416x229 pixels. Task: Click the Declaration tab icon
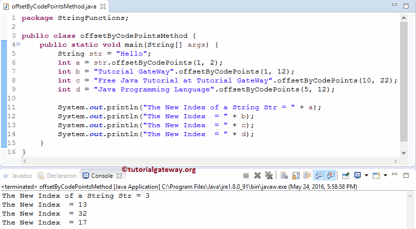coord(41,176)
